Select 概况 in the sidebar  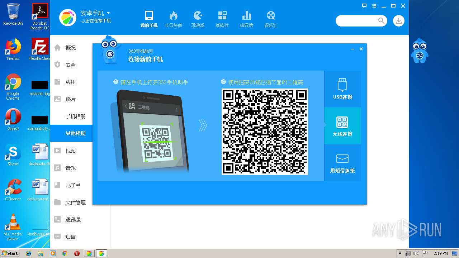click(x=71, y=48)
